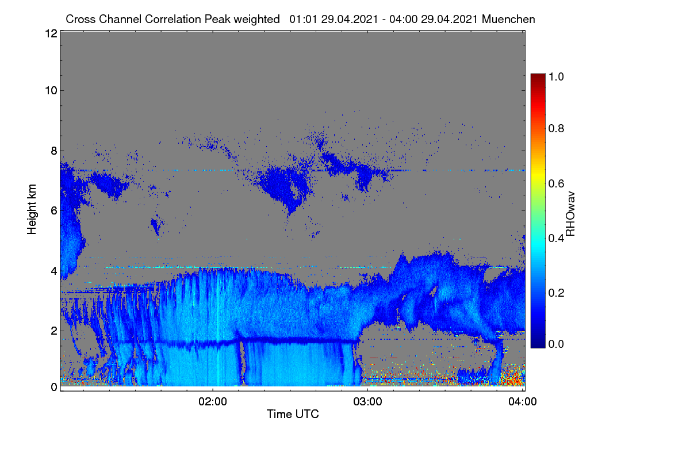The image size is (690, 460).
Task: Click the height axis label 6
Action: click(x=53, y=210)
